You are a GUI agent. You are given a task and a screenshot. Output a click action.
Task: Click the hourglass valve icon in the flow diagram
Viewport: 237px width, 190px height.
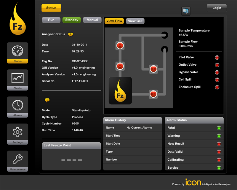pos(120,45)
